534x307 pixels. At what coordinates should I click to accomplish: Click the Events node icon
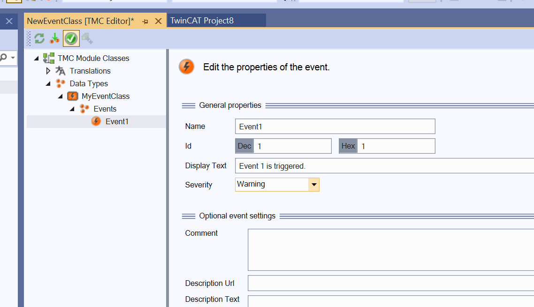pos(84,109)
